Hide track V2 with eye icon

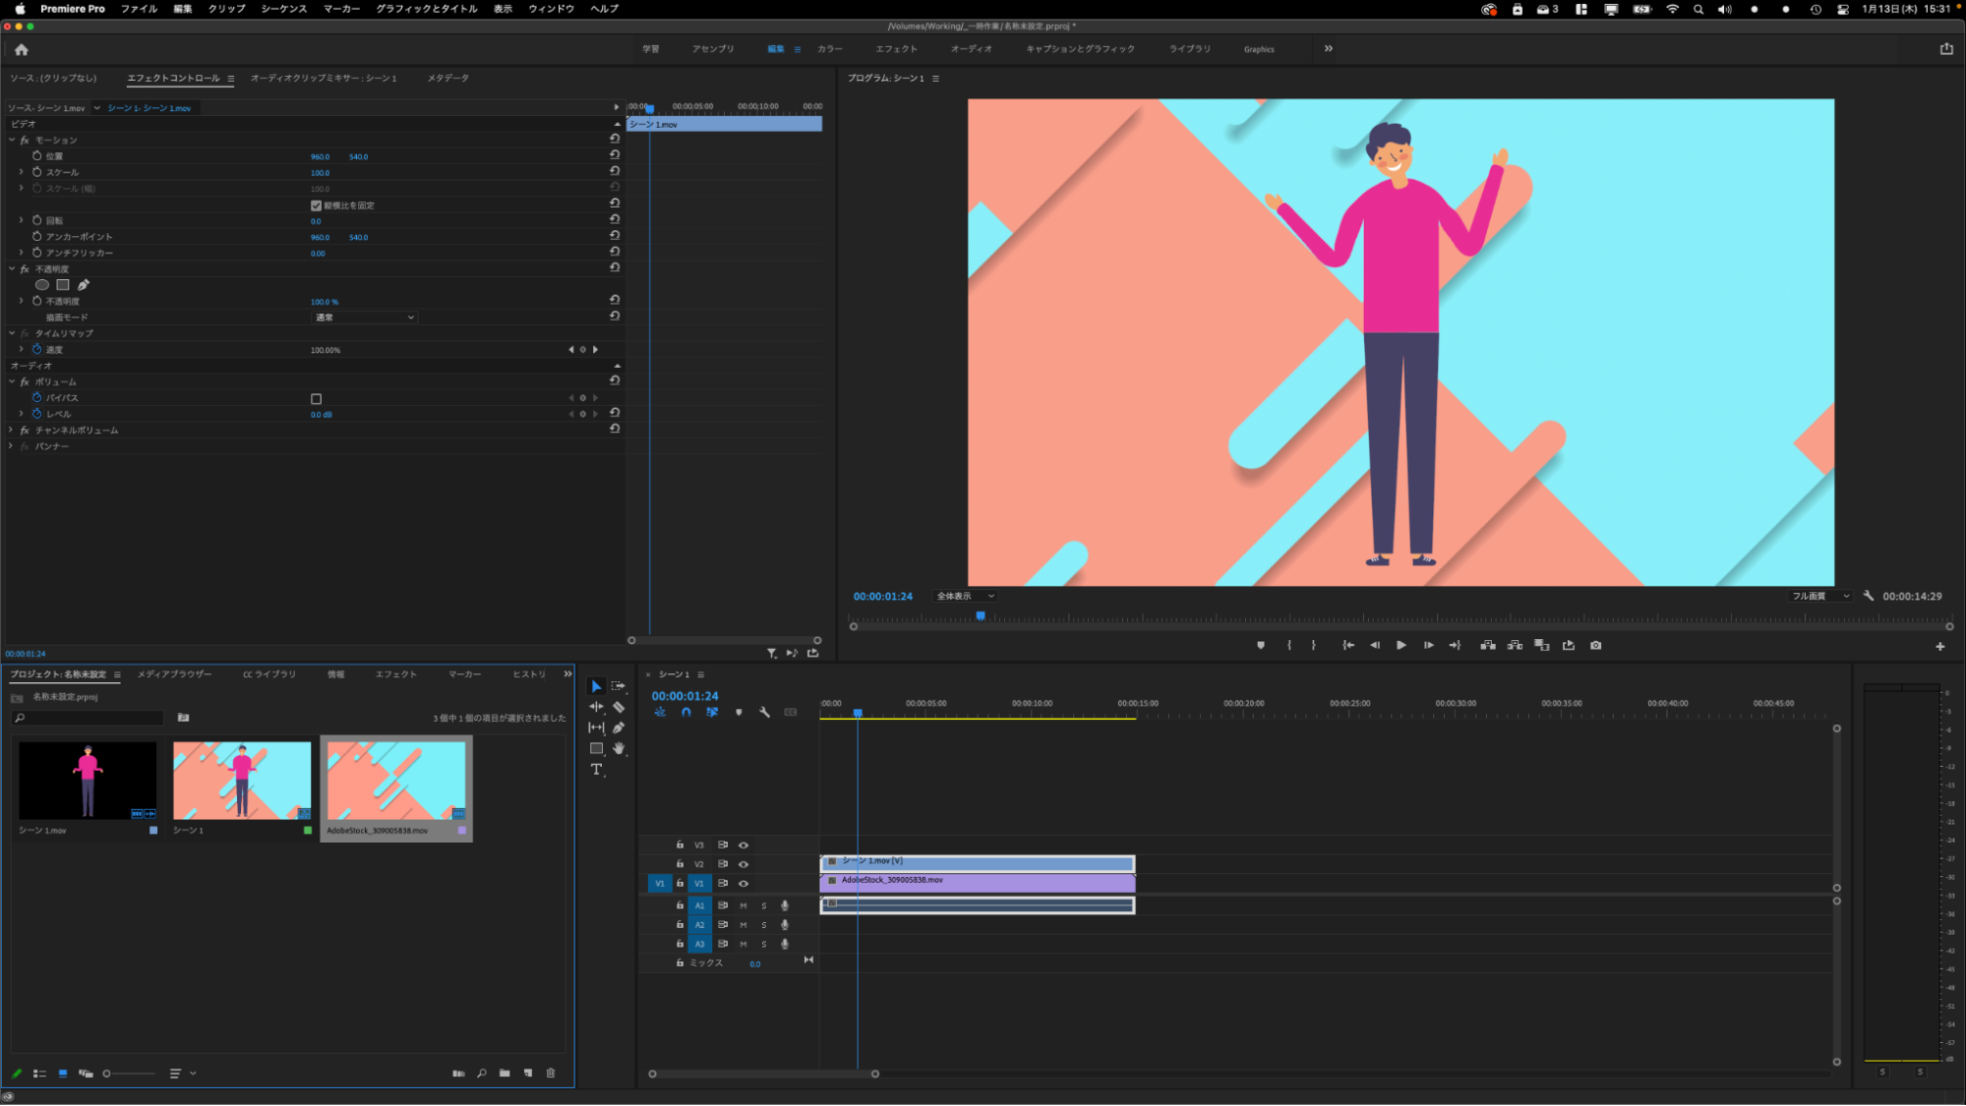pos(744,864)
